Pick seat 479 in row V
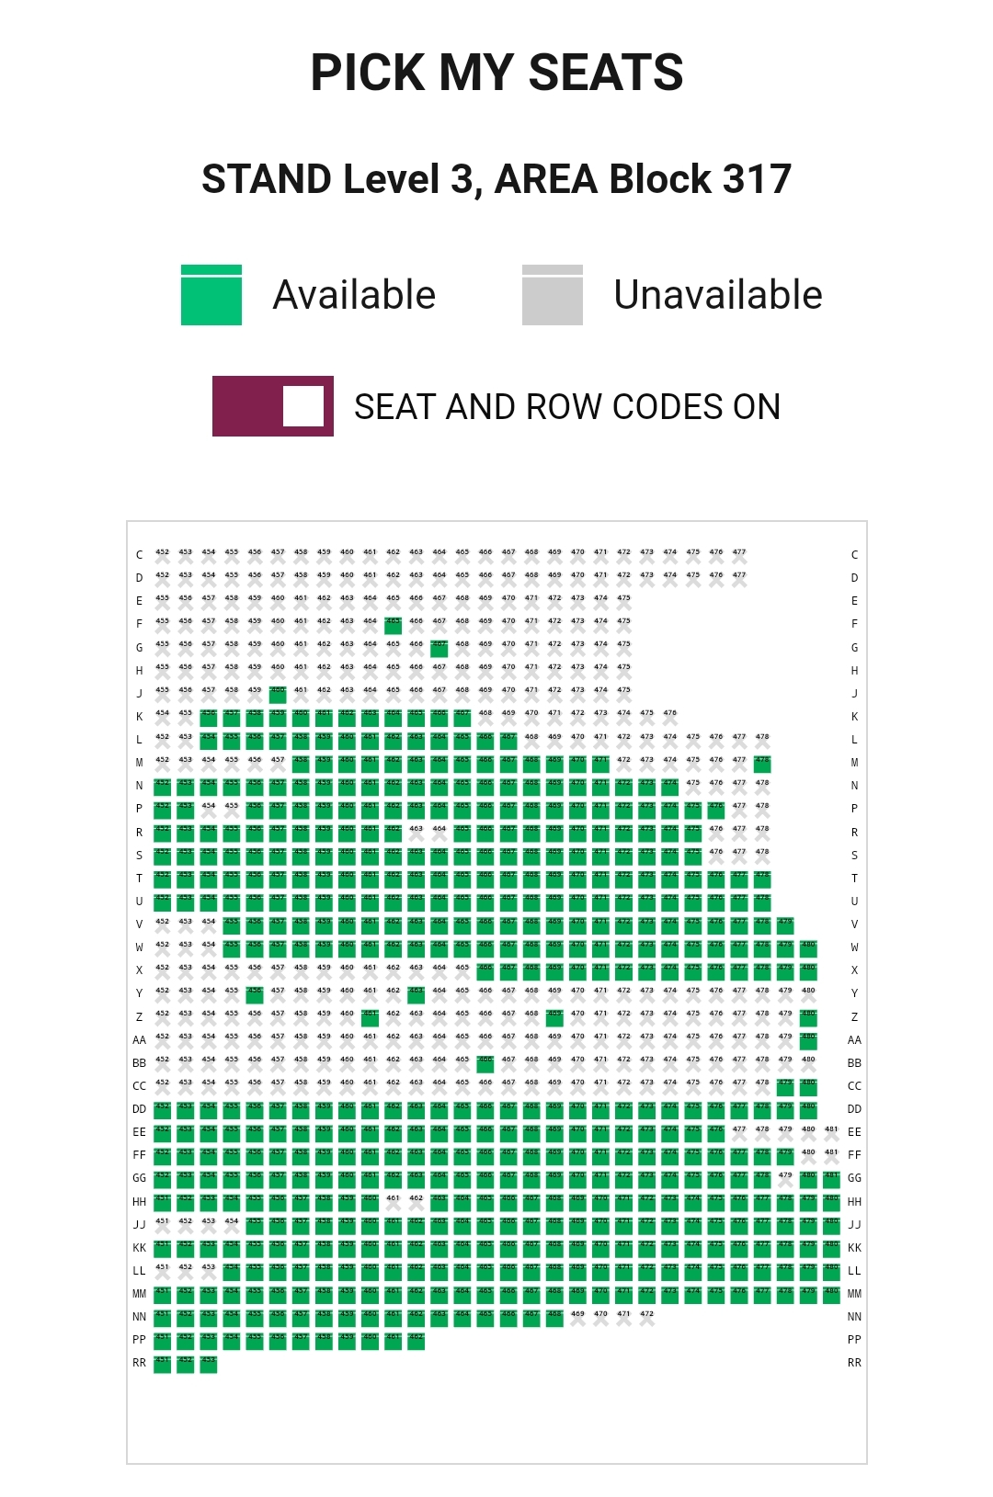This screenshot has width=993, height=1497. coord(785,925)
